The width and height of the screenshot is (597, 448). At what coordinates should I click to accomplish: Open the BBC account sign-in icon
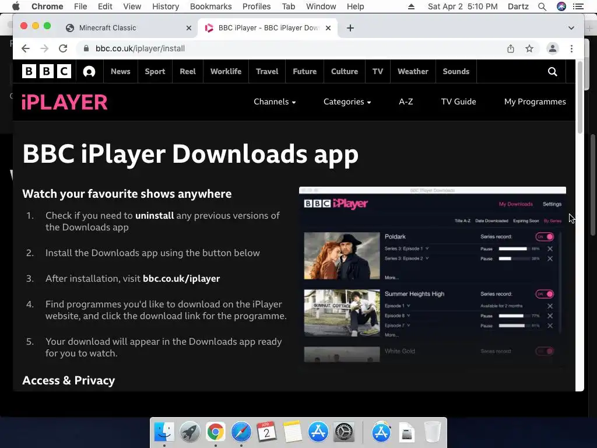coord(89,71)
